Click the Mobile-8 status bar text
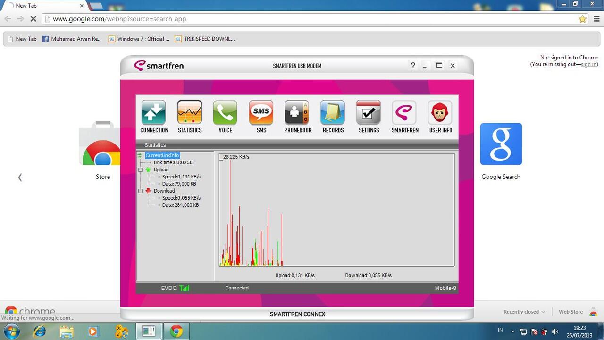This screenshot has width=604, height=340. (x=445, y=288)
